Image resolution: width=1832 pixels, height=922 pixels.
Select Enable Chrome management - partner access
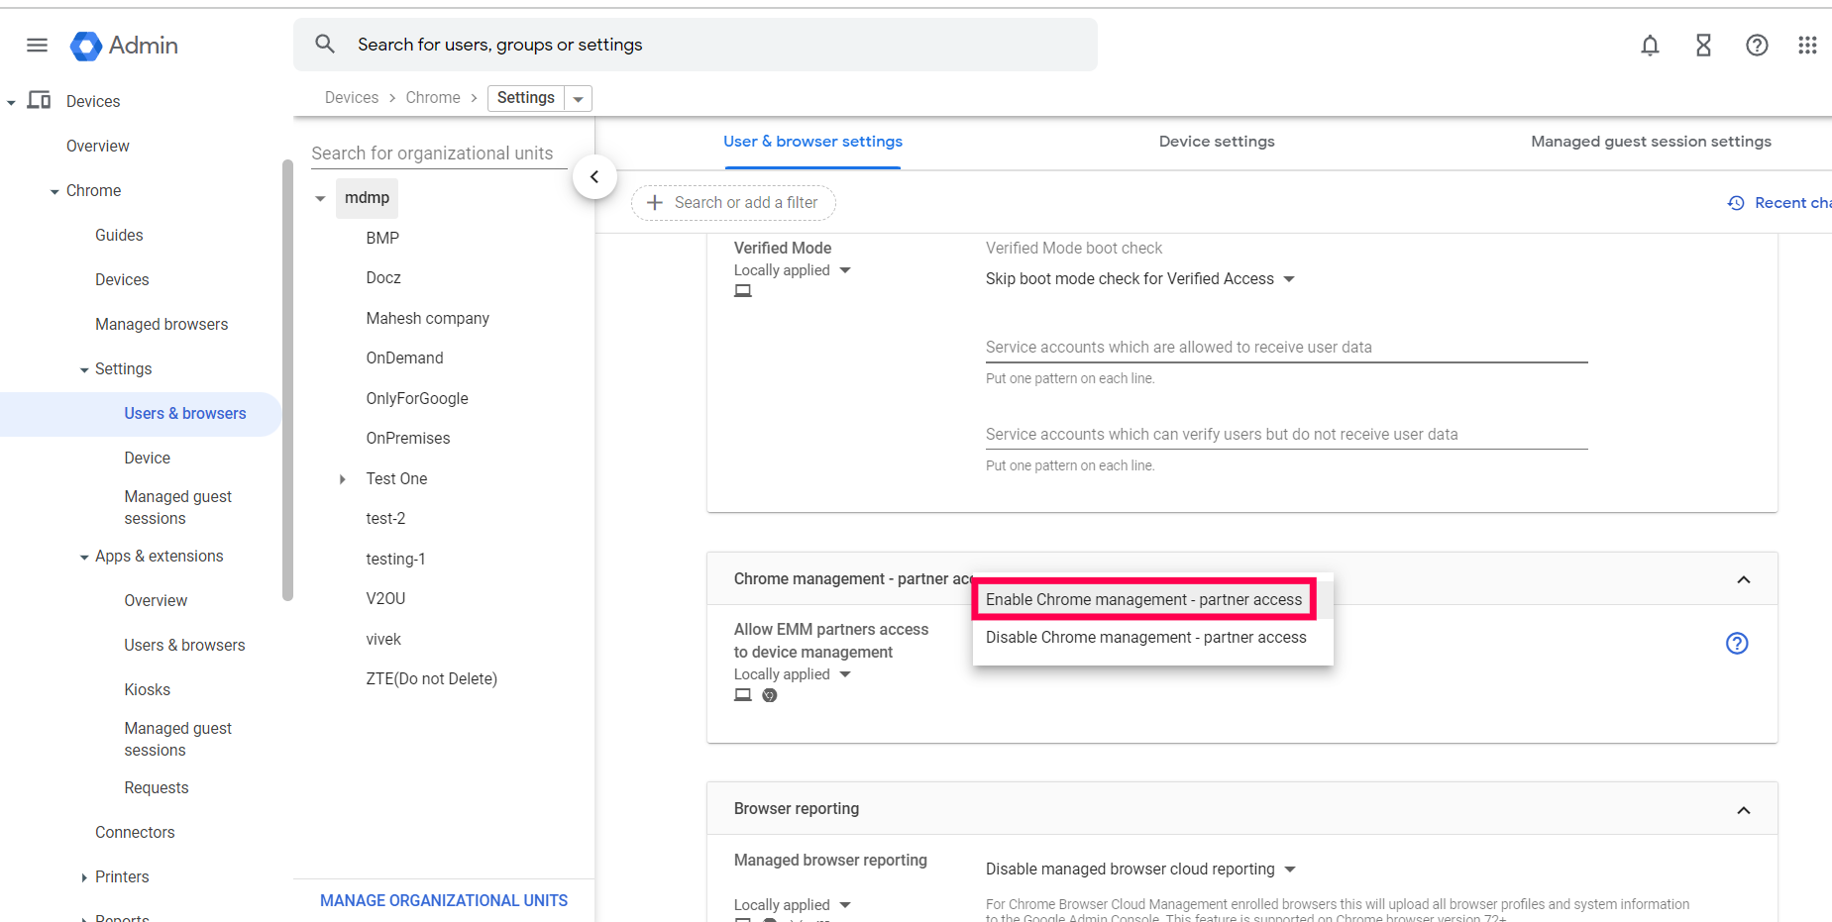click(1143, 600)
